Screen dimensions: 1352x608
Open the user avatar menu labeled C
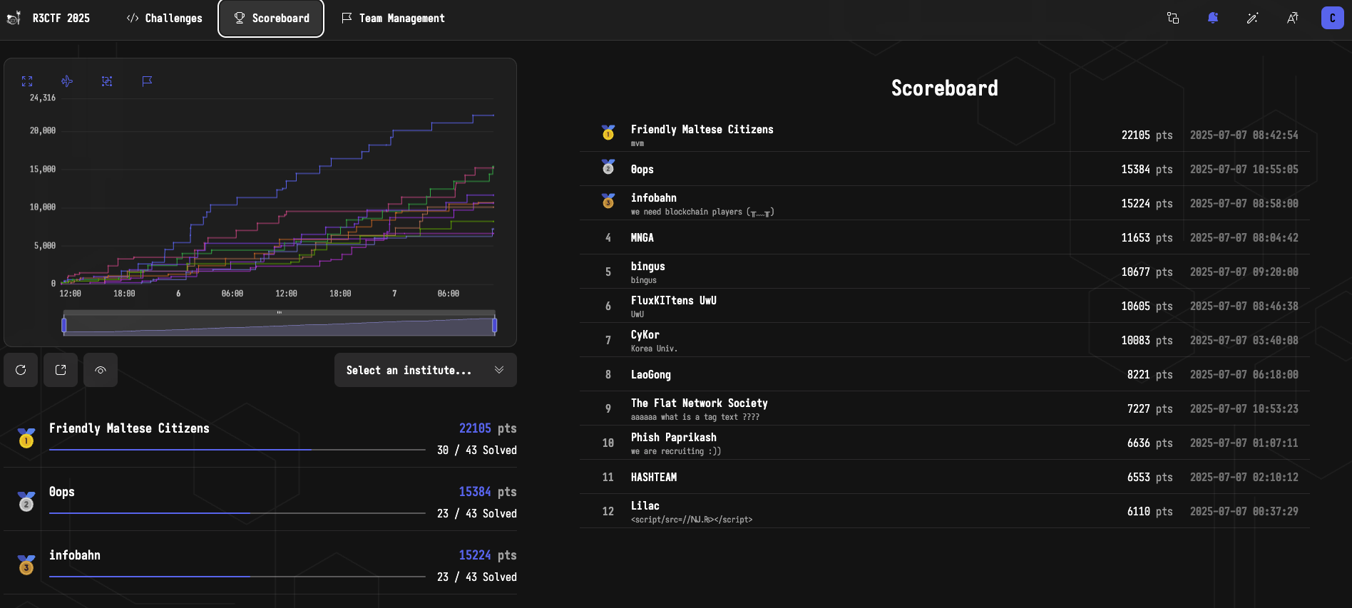(x=1332, y=19)
